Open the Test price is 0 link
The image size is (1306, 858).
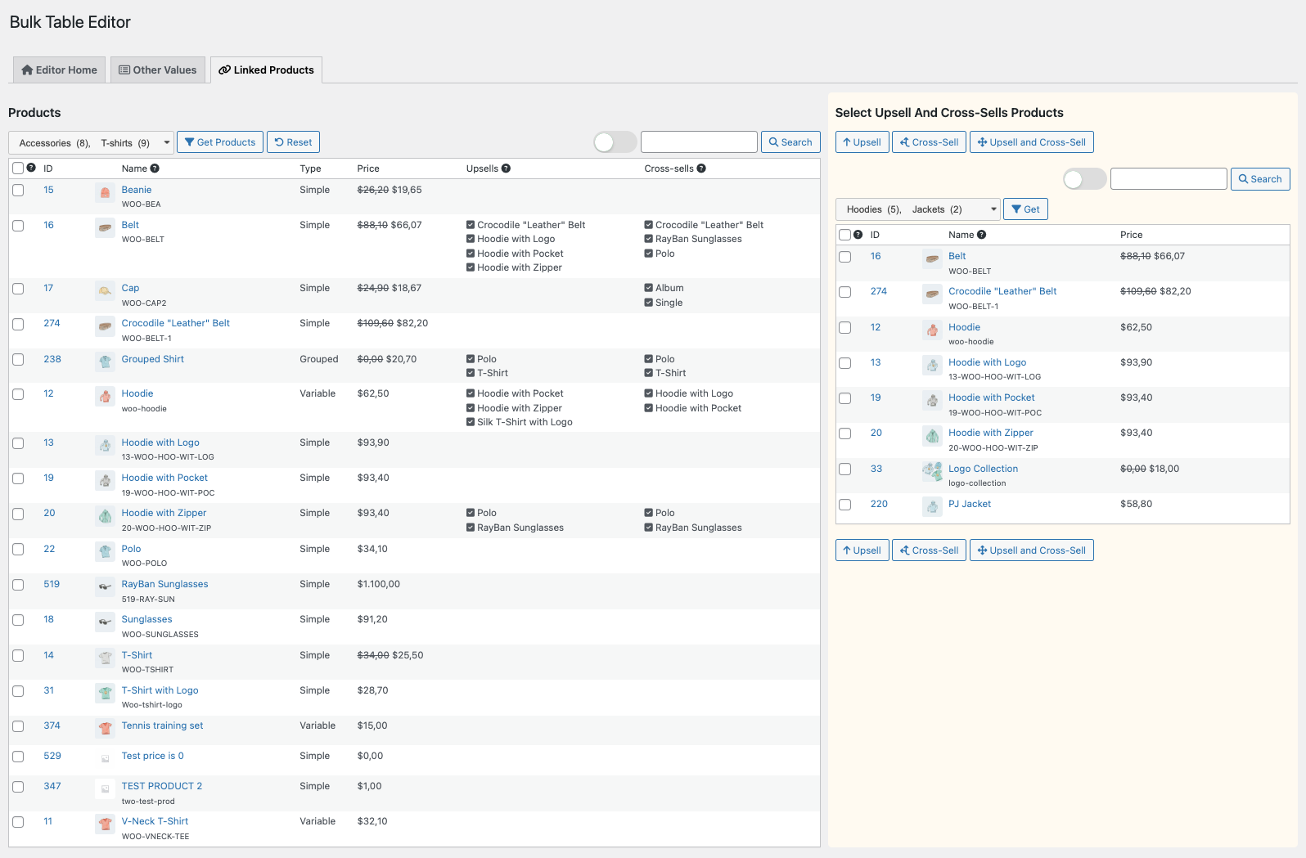pyautogui.click(x=153, y=756)
